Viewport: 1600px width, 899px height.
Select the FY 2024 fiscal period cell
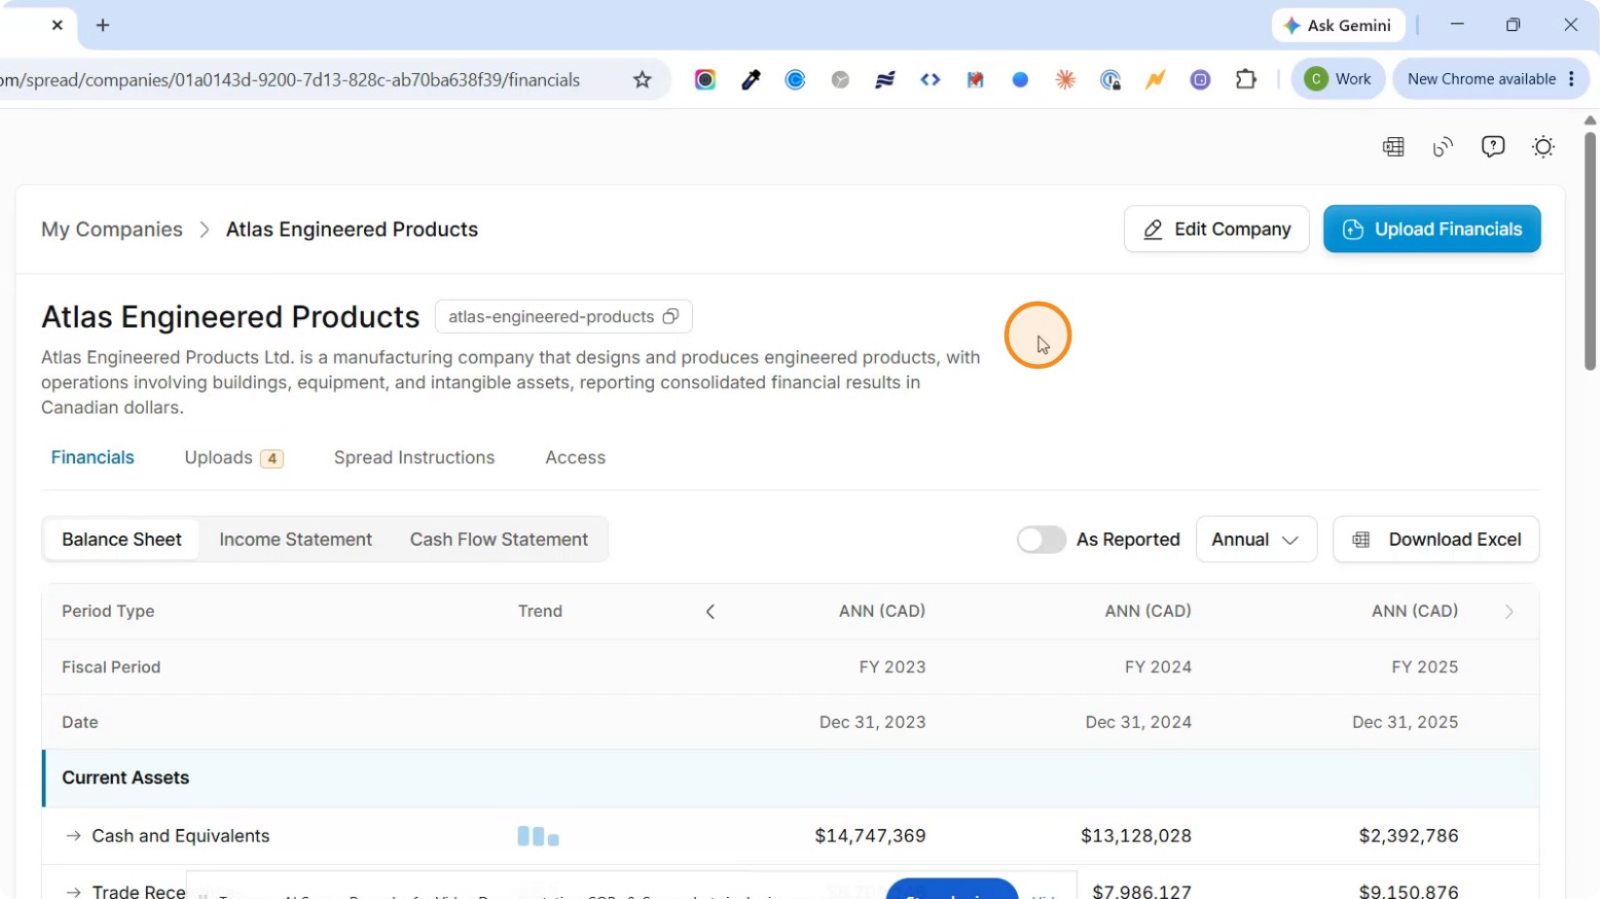coord(1158,667)
